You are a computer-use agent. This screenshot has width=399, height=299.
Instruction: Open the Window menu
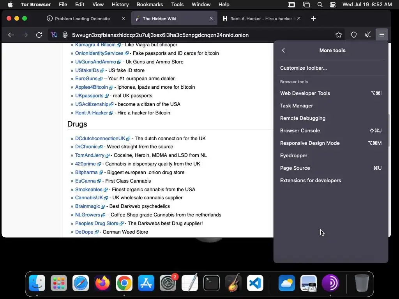[x=201, y=5]
